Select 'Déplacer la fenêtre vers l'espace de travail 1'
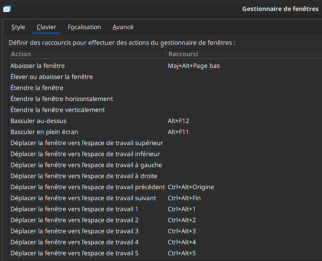The image size is (322, 261). coord(74,209)
